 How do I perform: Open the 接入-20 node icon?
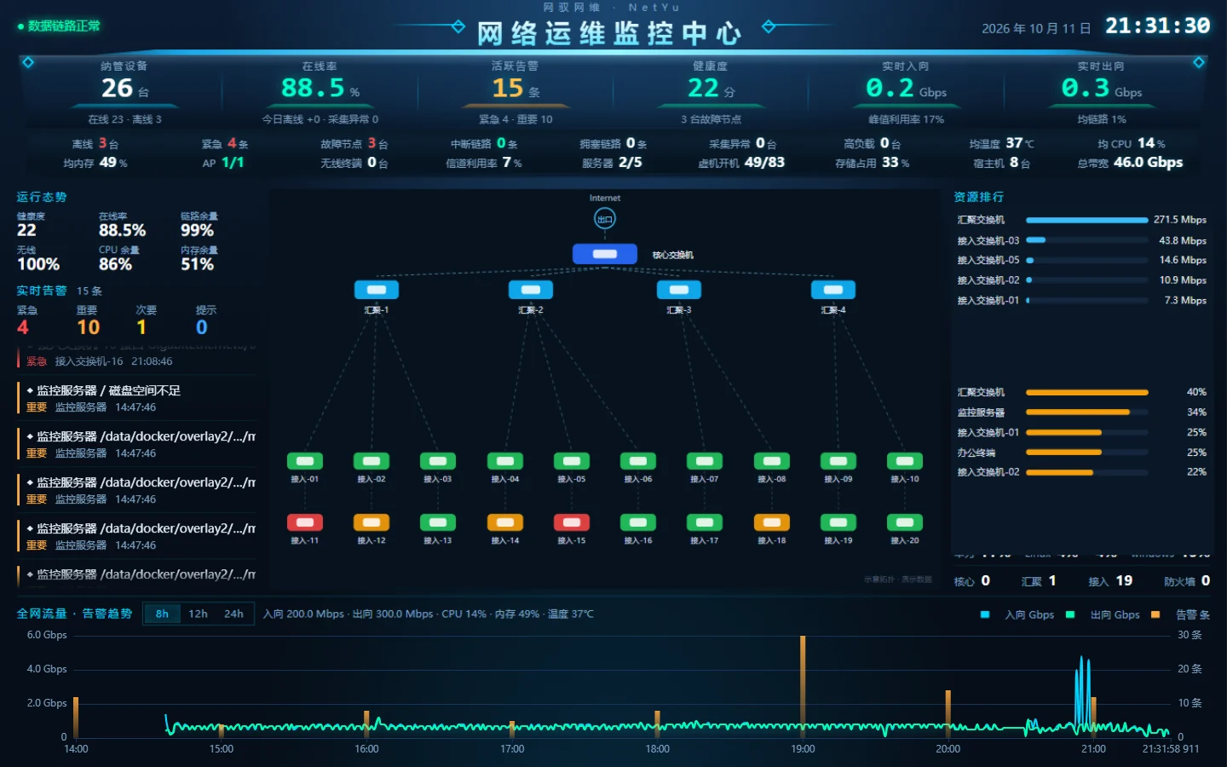[x=905, y=522]
